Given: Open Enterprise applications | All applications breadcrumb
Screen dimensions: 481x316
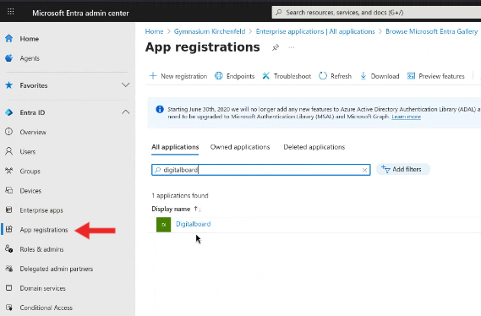Looking at the screenshot, I should [315, 31].
